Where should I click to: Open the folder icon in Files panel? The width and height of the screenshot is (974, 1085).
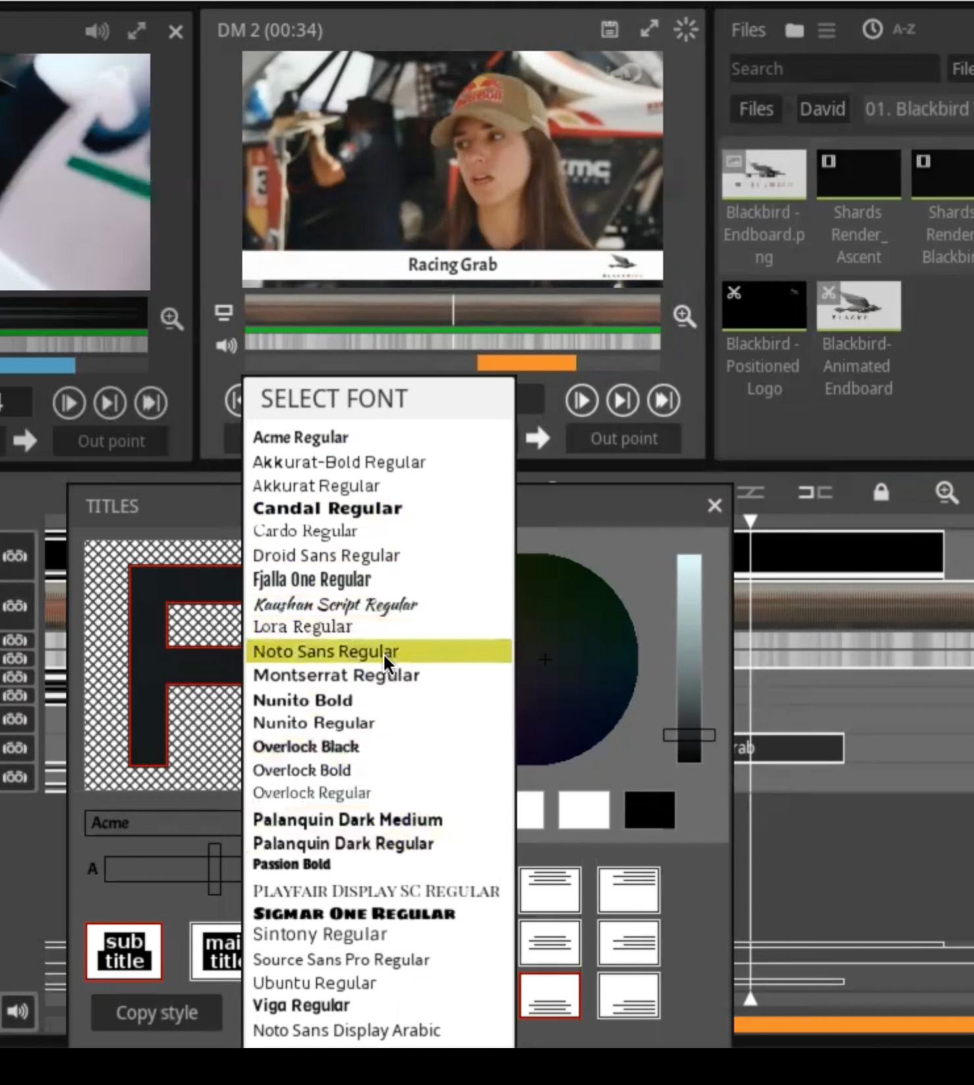794,30
